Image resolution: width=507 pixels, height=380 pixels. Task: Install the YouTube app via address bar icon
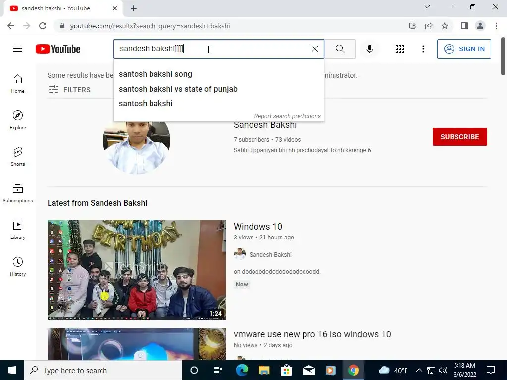pos(413,26)
